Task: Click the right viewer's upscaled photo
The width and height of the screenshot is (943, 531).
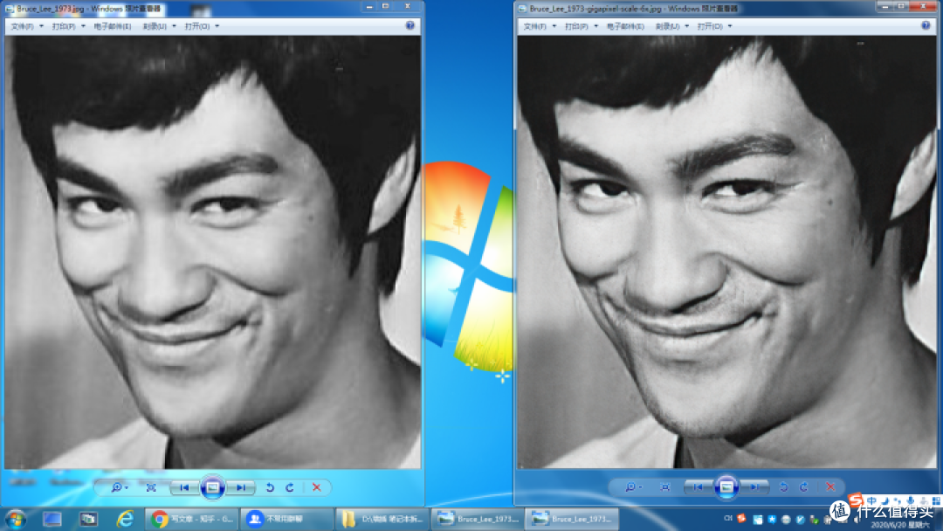Action: (726, 252)
